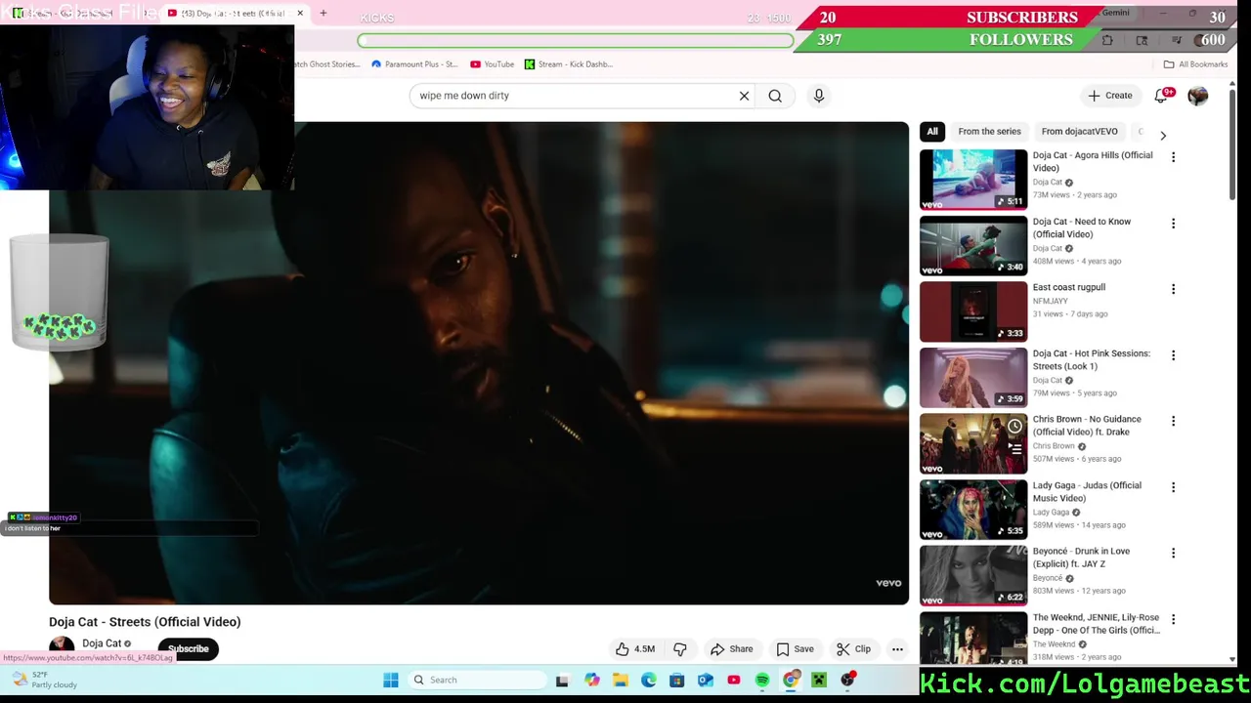Open YouTube notifications bell

click(x=1161, y=96)
